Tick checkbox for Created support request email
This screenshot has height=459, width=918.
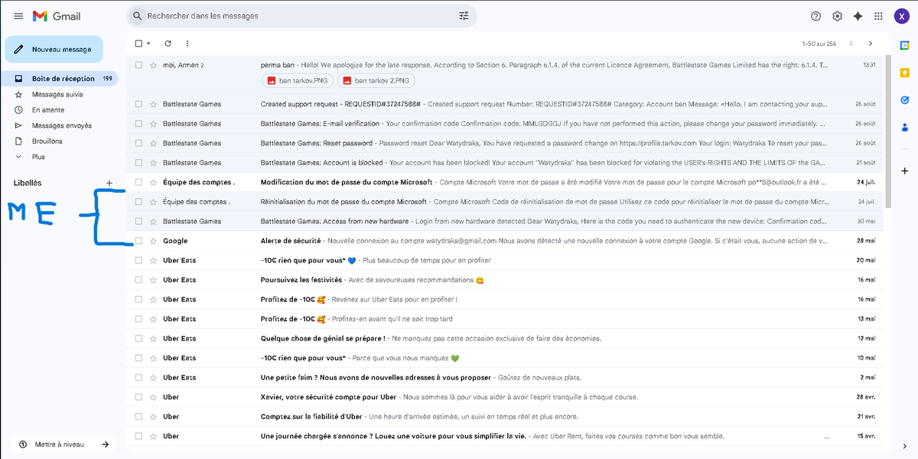tap(138, 104)
